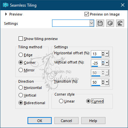Click the Help button
Image resolution: width=128 pixels, height=128 pixels.
point(93,121)
